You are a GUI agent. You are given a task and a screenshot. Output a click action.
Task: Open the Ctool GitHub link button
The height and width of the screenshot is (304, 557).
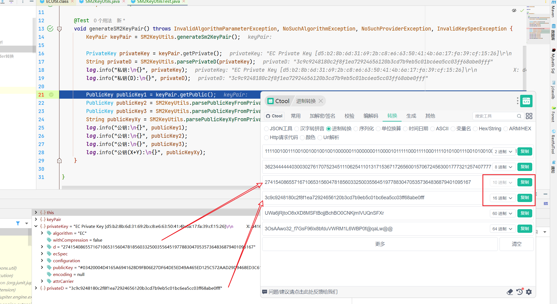click(275, 116)
